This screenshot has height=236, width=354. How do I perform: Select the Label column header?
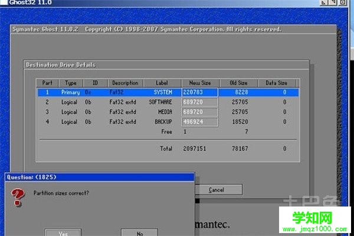[x=162, y=83]
